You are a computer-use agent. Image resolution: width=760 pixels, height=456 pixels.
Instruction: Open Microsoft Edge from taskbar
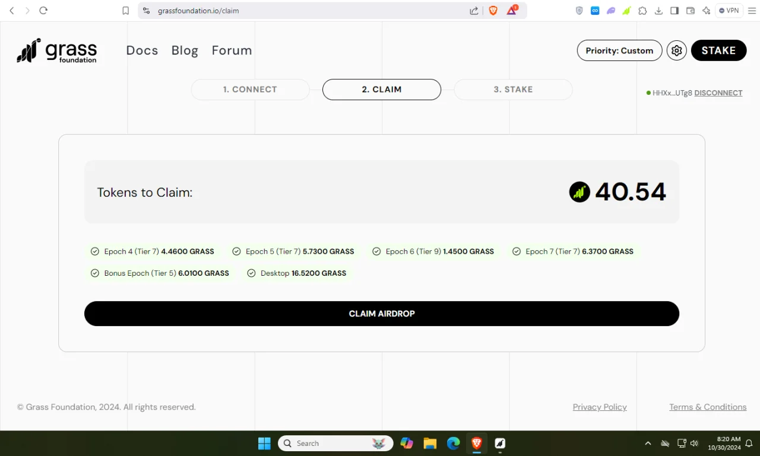(453, 444)
